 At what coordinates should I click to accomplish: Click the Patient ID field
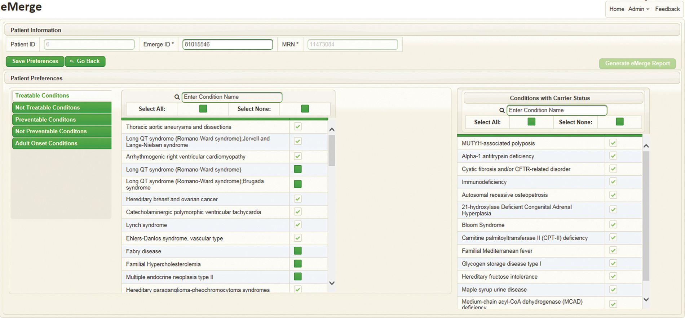[x=89, y=44]
